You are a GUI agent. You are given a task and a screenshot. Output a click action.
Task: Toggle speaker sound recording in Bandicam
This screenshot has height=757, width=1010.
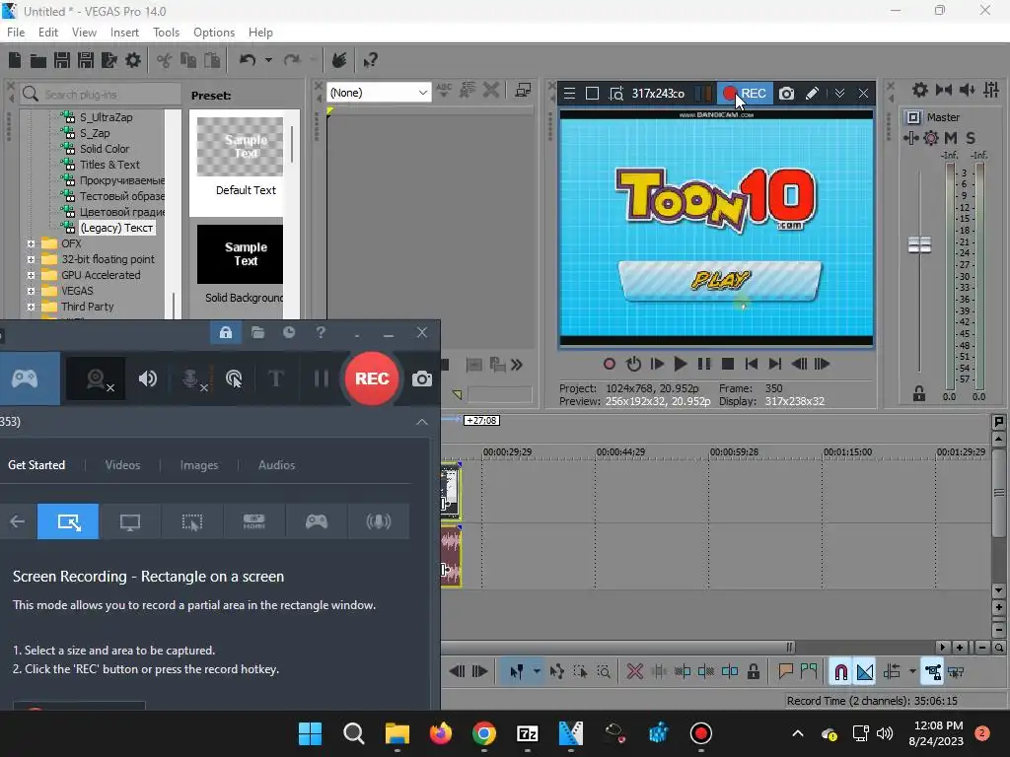point(148,378)
